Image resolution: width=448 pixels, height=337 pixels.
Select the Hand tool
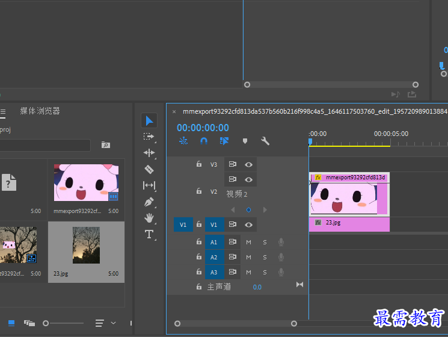149,218
